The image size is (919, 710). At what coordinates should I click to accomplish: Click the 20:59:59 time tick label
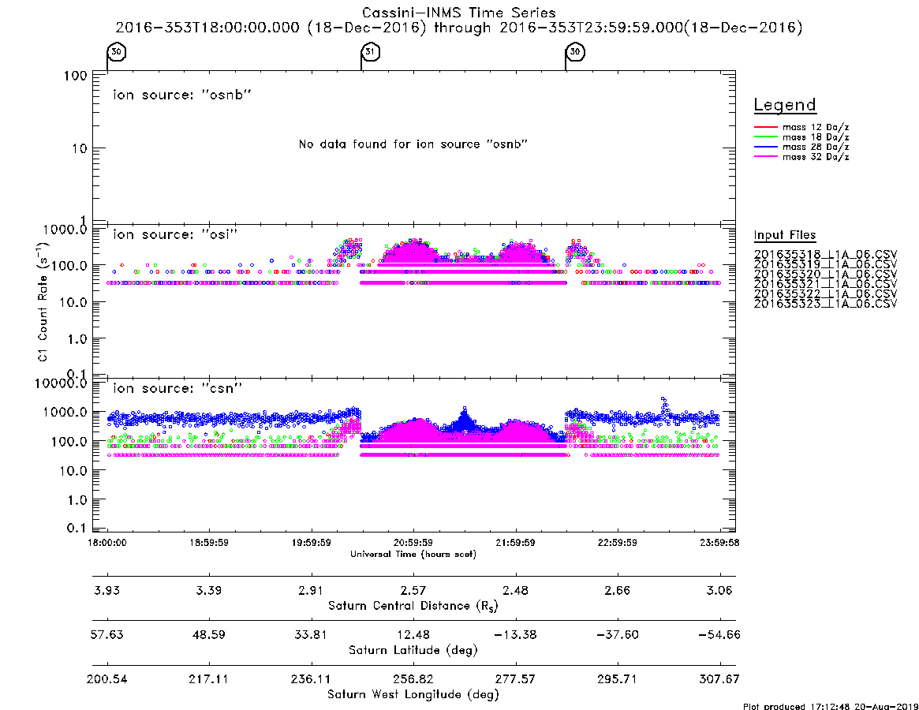tap(413, 543)
